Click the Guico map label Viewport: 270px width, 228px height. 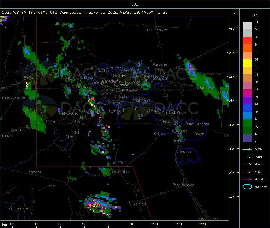(x=183, y=84)
